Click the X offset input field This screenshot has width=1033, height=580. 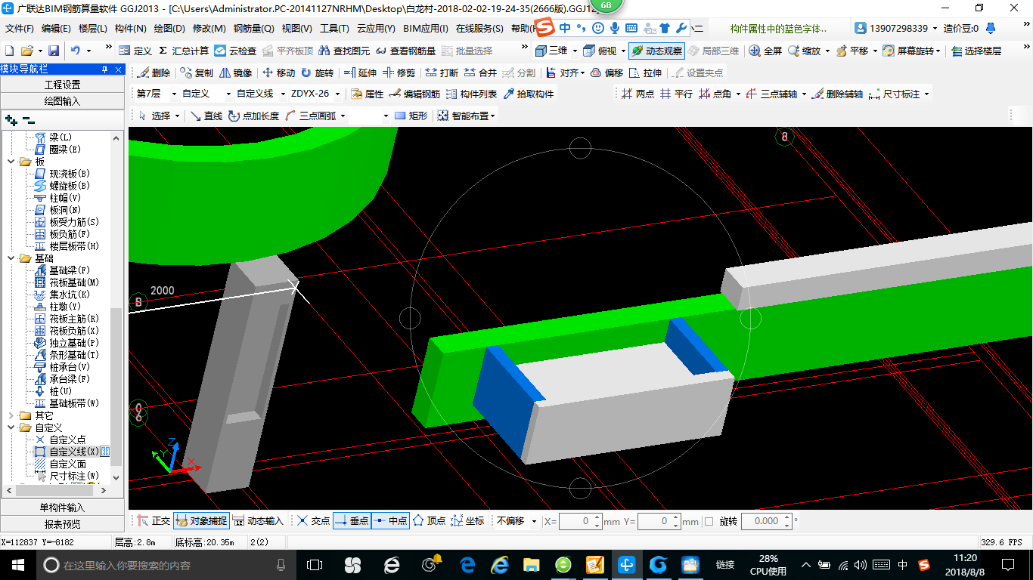(x=582, y=521)
